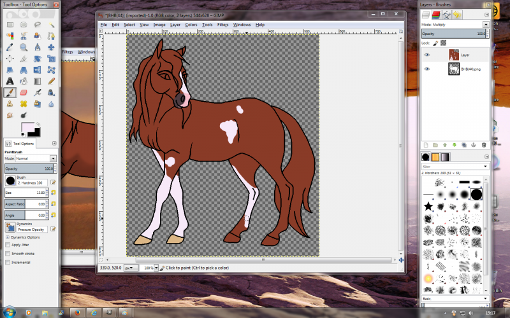
Task: Select the Cage Transform tool
Action: (51, 70)
